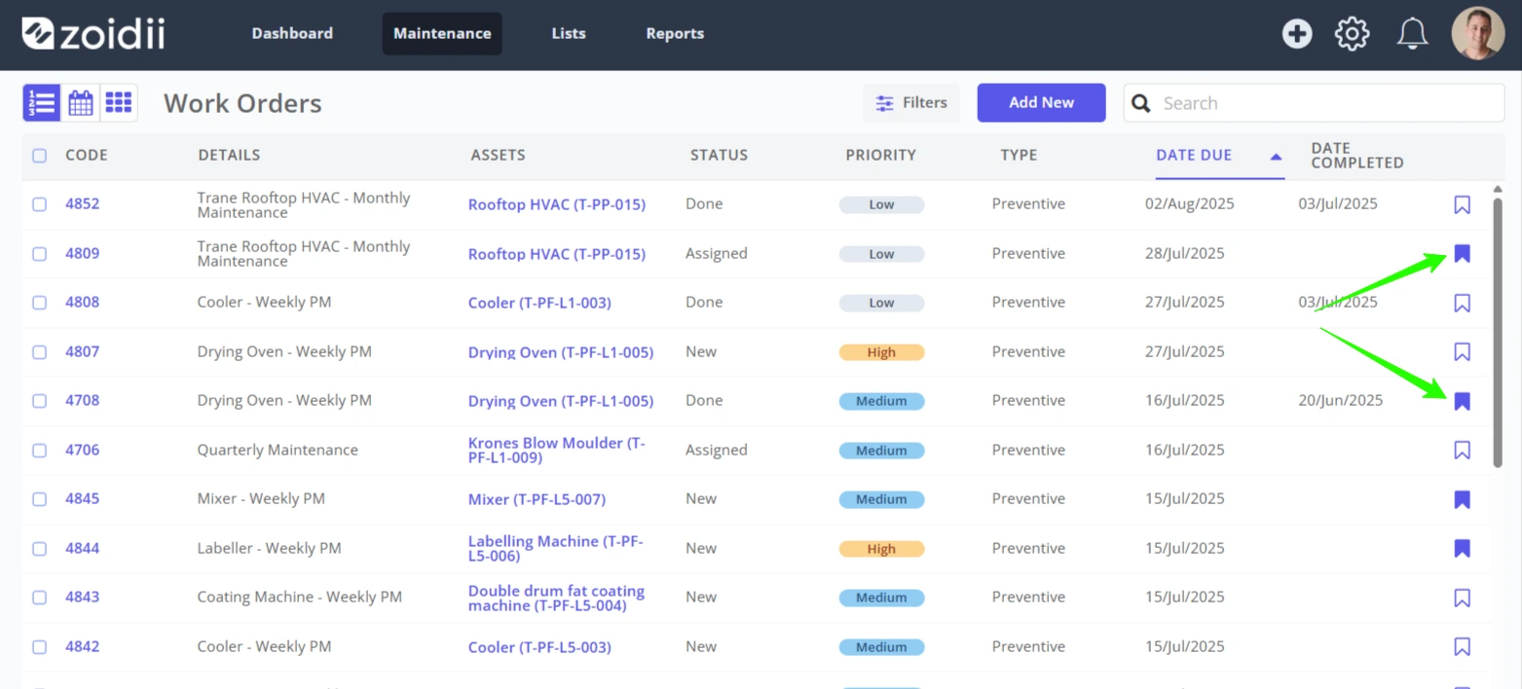
Task: Remove bookmark from work order 4809
Action: pyautogui.click(x=1462, y=254)
